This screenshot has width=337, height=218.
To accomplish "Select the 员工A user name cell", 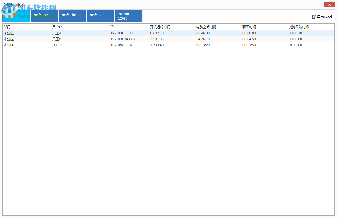I will pos(57,33).
